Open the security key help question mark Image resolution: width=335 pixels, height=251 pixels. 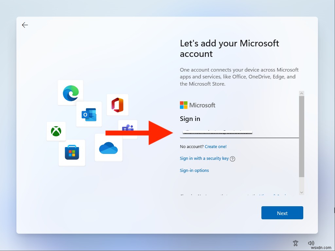point(232,159)
